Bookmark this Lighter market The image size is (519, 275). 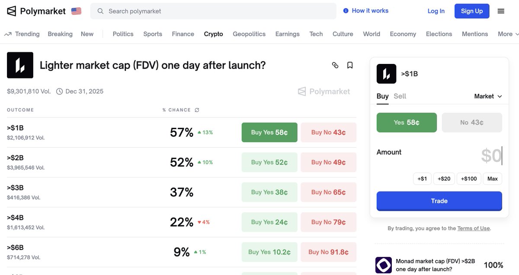coord(350,65)
